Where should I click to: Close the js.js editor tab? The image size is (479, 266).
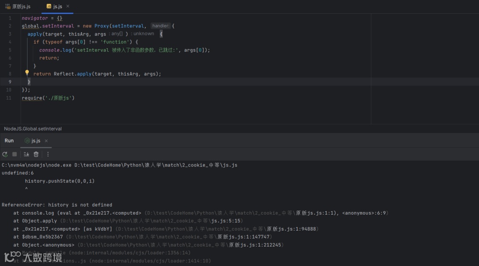(68, 6)
